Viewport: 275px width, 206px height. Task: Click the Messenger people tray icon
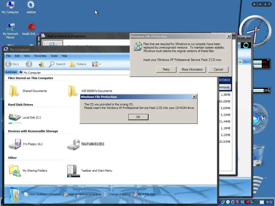point(243,202)
